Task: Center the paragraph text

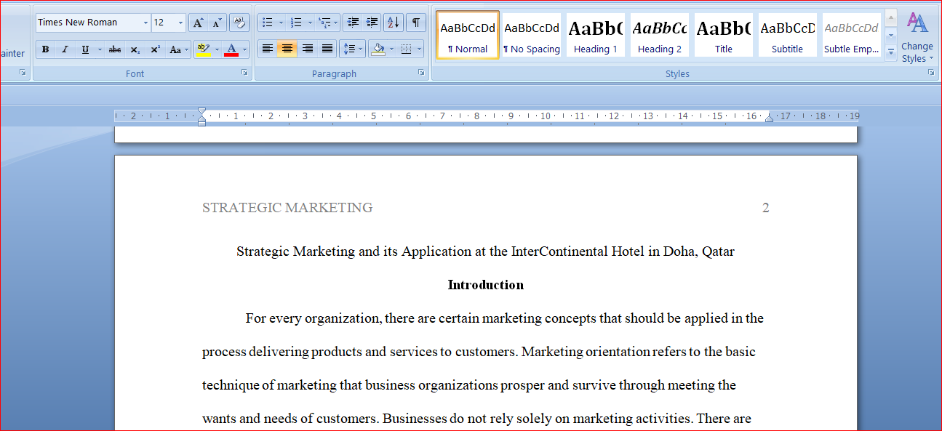Action: (x=287, y=49)
